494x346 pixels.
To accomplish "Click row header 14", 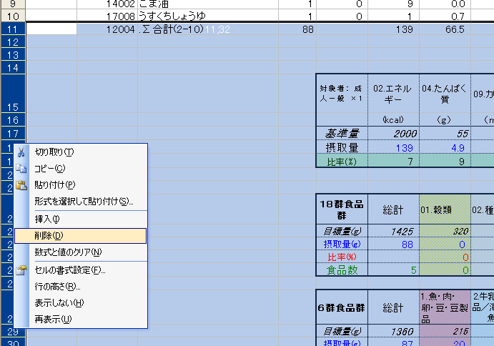I will click(x=13, y=67).
